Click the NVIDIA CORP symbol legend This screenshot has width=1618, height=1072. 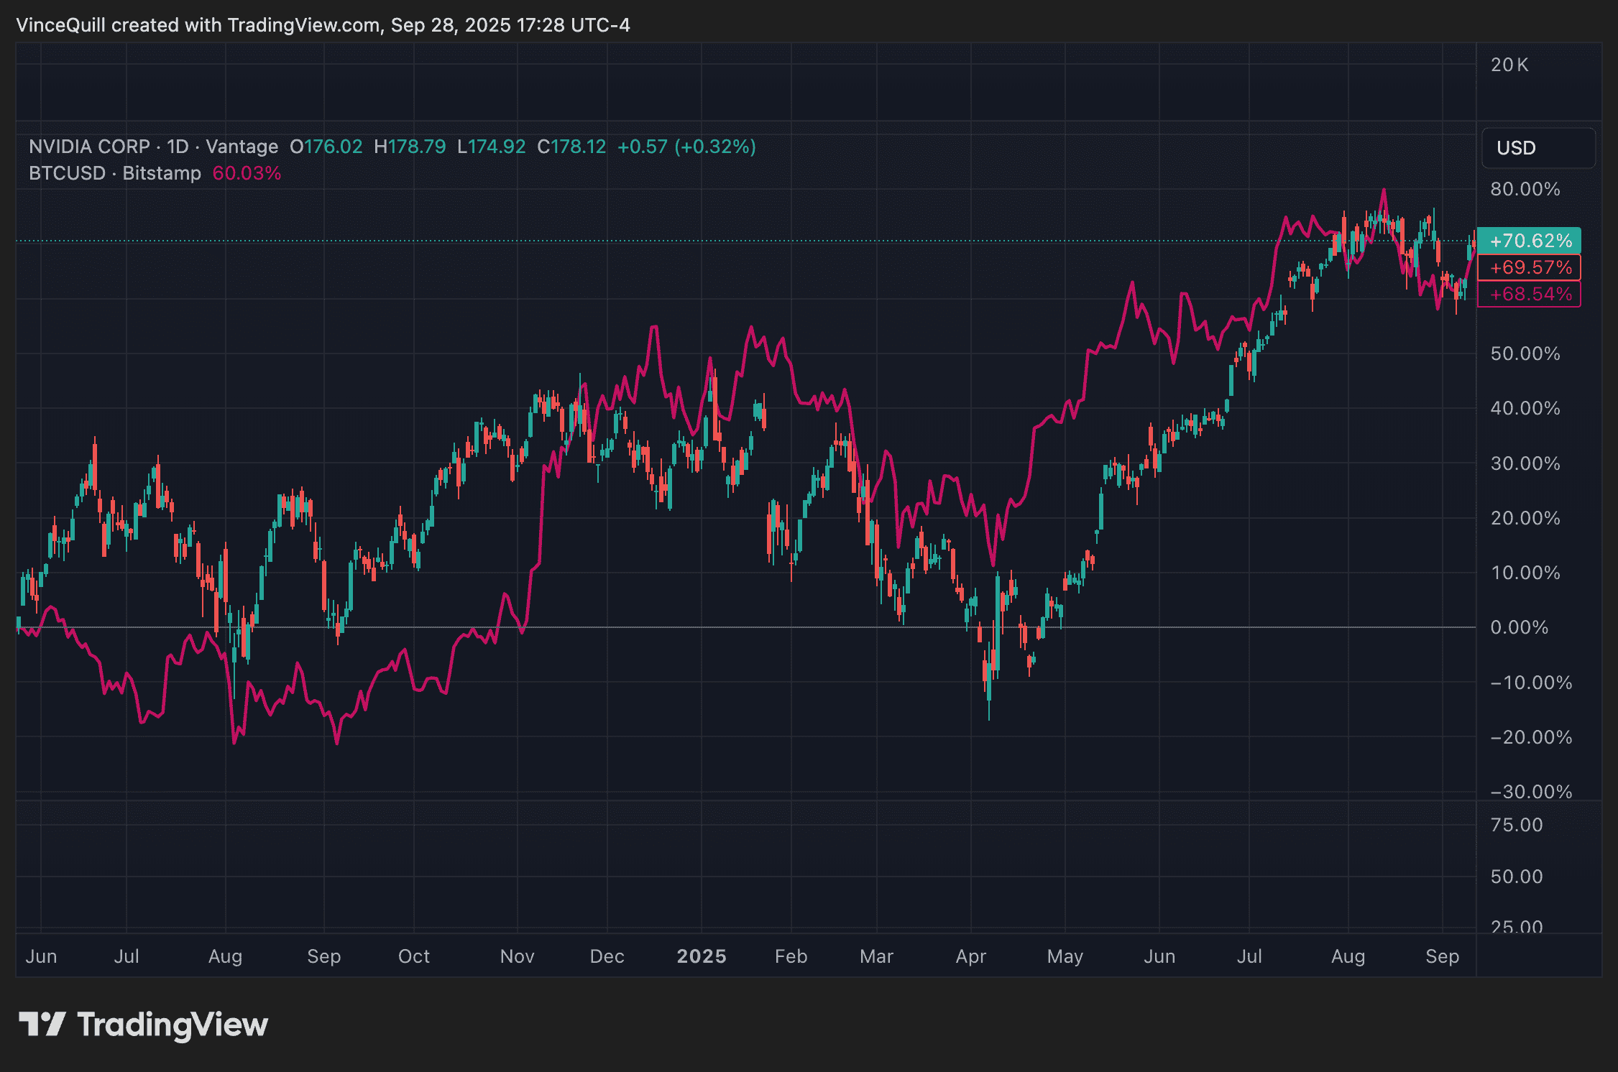(x=89, y=147)
